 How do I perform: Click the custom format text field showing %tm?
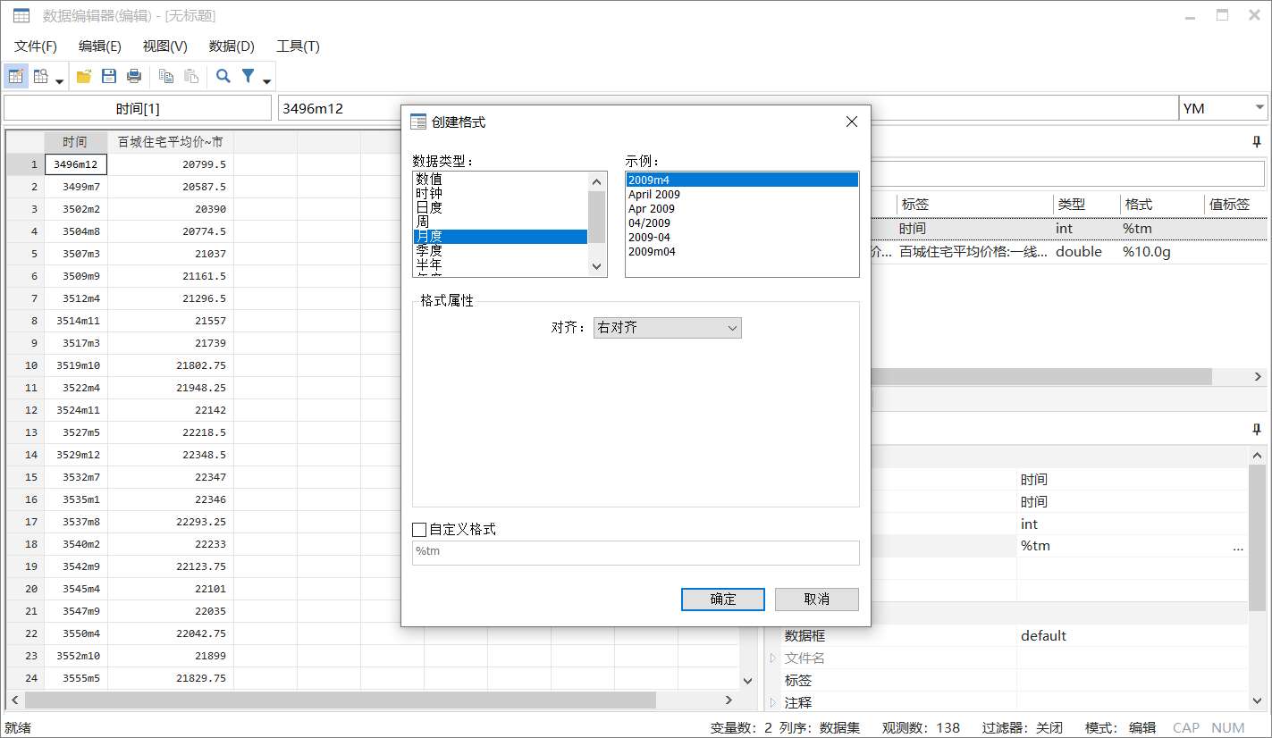[x=636, y=552]
